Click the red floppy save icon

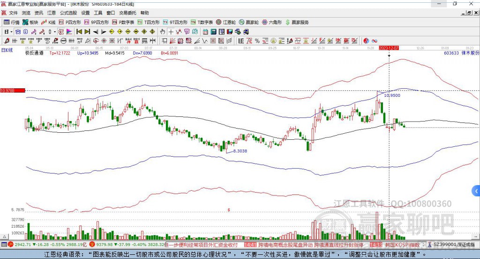(230, 32)
